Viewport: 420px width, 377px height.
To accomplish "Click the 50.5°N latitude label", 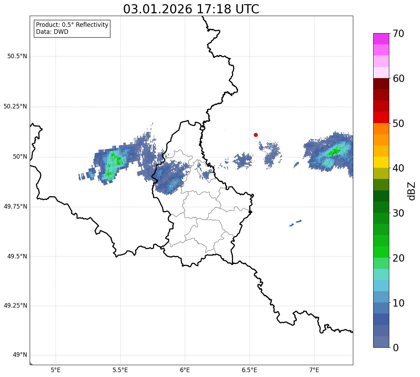I will coord(17,56).
